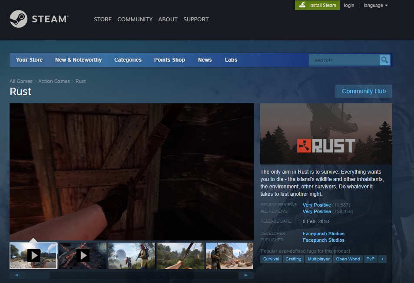Click the store search field
The width and height of the screenshot is (414, 283).
344,60
